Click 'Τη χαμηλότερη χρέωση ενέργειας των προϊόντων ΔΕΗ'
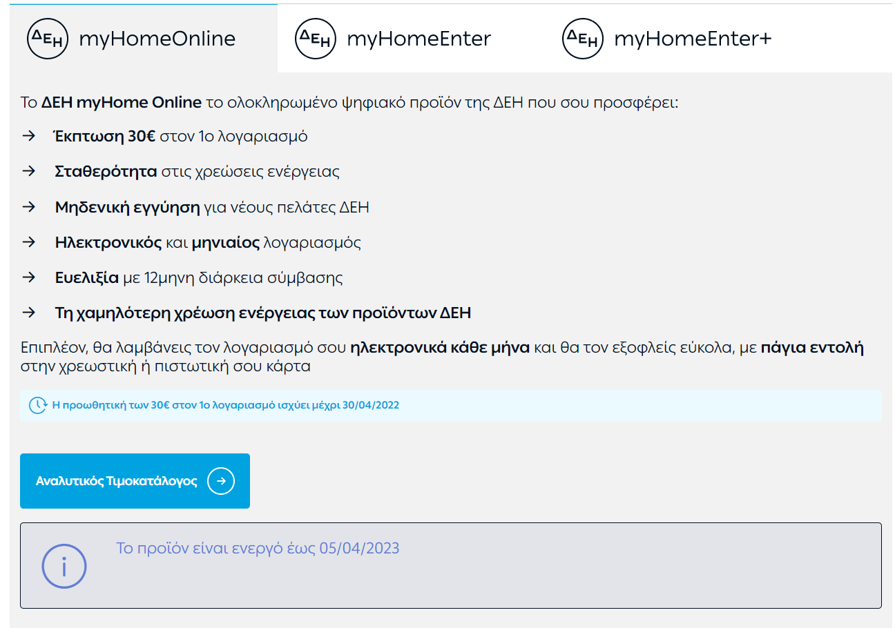 (263, 313)
